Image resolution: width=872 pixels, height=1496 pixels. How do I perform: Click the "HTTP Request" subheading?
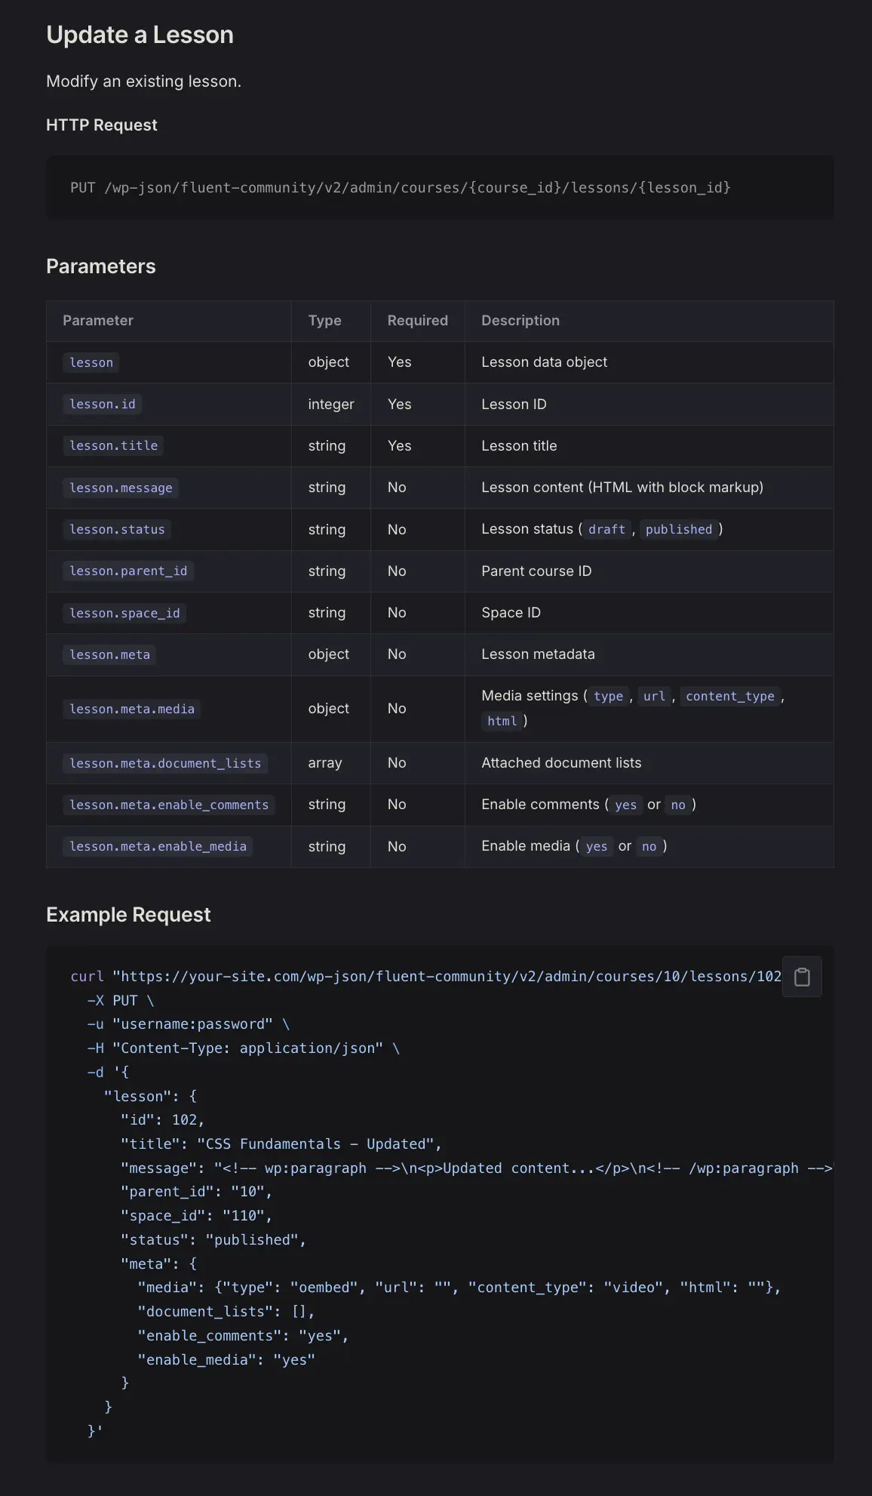click(102, 125)
